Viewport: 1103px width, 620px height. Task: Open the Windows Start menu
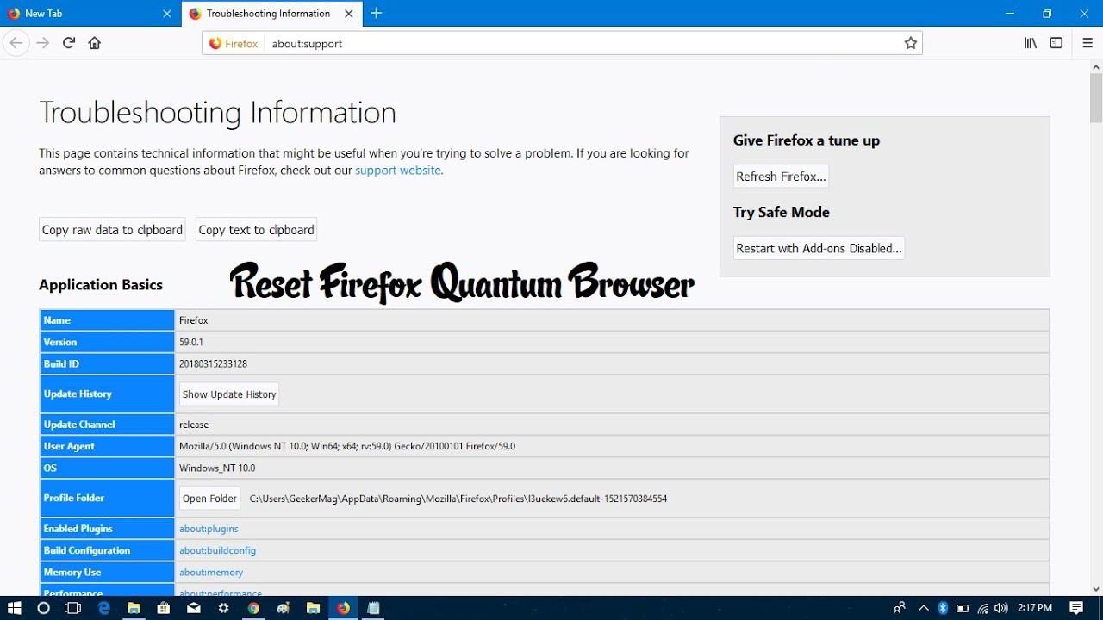tap(15, 608)
